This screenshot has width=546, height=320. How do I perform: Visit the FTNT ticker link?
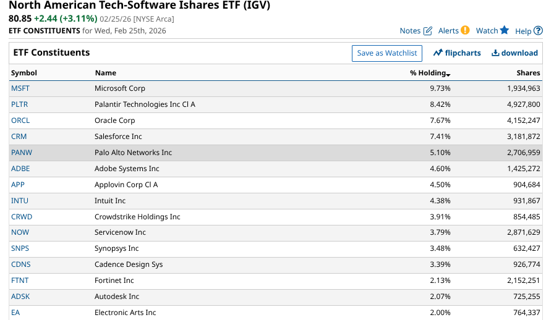click(20, 280)
